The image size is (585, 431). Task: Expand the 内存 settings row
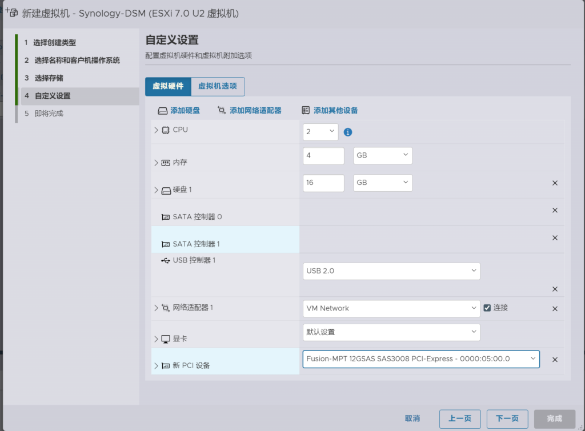(x=156, y=163)
